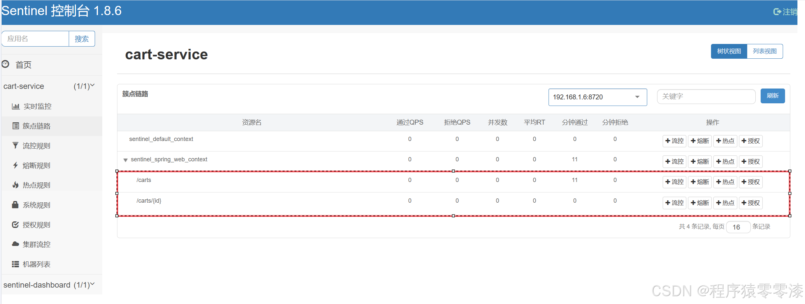The image size is (805, 304).
Task: Add 流控 rule for sentinel_spring_web_context
Action: point(674,162)
